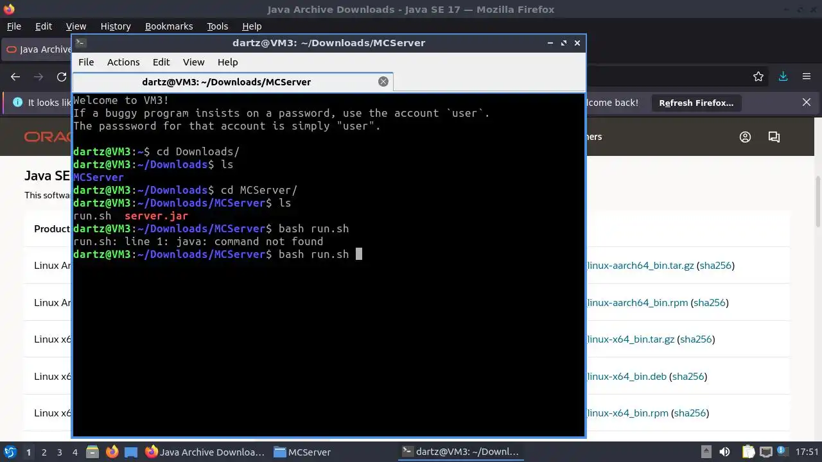The height and width of the screenshot is (462, 822).
Task: Download linux-aarch64_bin.rpm link
Action: (637, 303)
